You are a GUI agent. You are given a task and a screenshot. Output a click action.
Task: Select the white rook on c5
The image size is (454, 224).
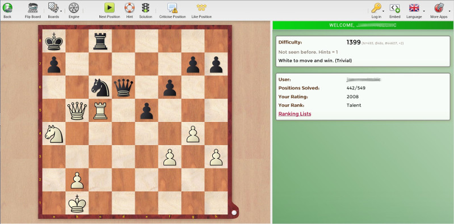(x=100, y=111)
